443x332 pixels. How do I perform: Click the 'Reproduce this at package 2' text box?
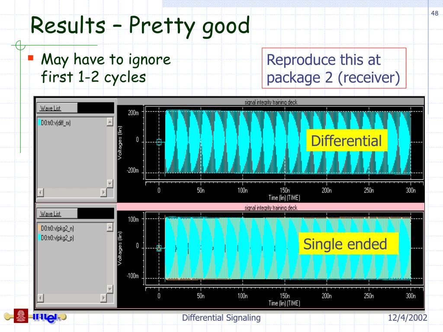(334, 68)
